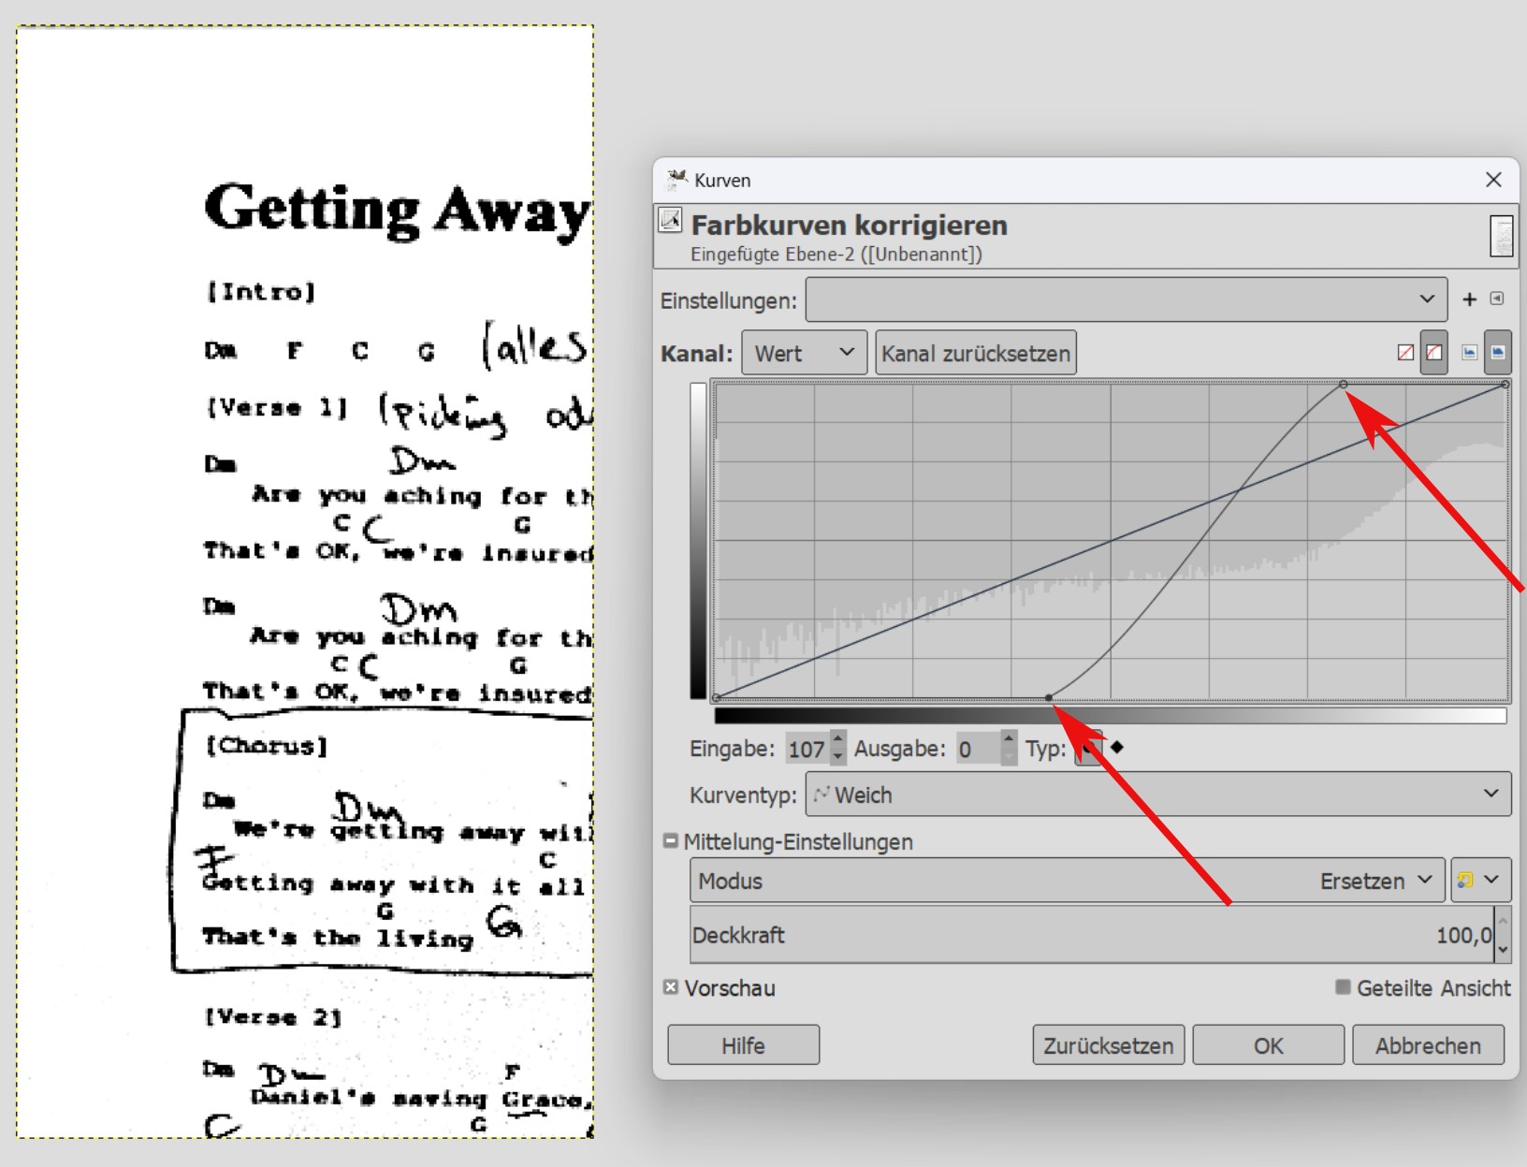
Task: Click the Deckkraft opacity slider
Action: 1091,935
